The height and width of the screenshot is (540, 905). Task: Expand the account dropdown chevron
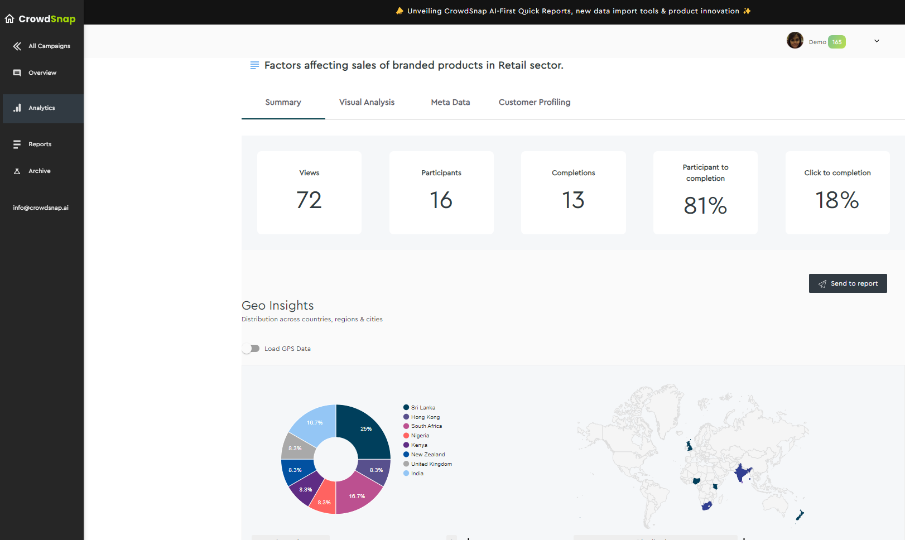tap(877, 41)
